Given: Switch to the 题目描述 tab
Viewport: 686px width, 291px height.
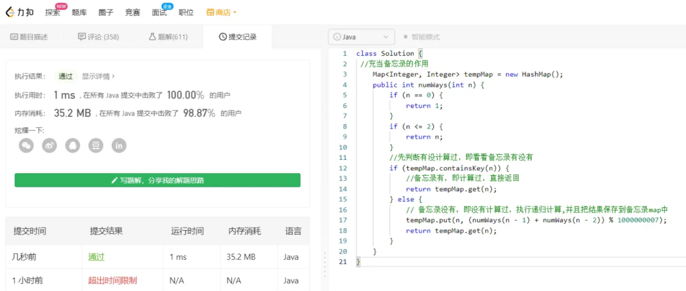Looking at the screenshot, I should tap(29, 37).
